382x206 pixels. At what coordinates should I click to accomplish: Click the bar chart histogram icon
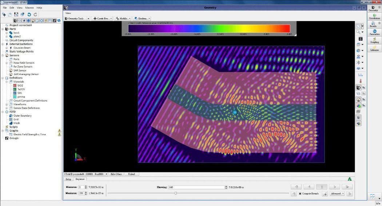[361, 75]
